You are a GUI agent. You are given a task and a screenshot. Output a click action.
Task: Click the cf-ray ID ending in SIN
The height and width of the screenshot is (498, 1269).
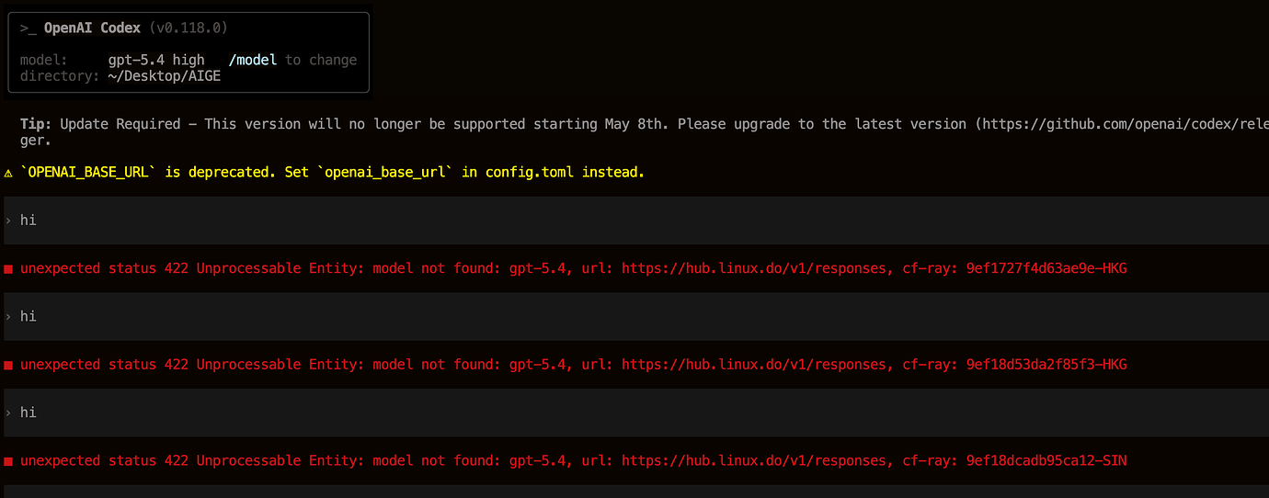1046,460
